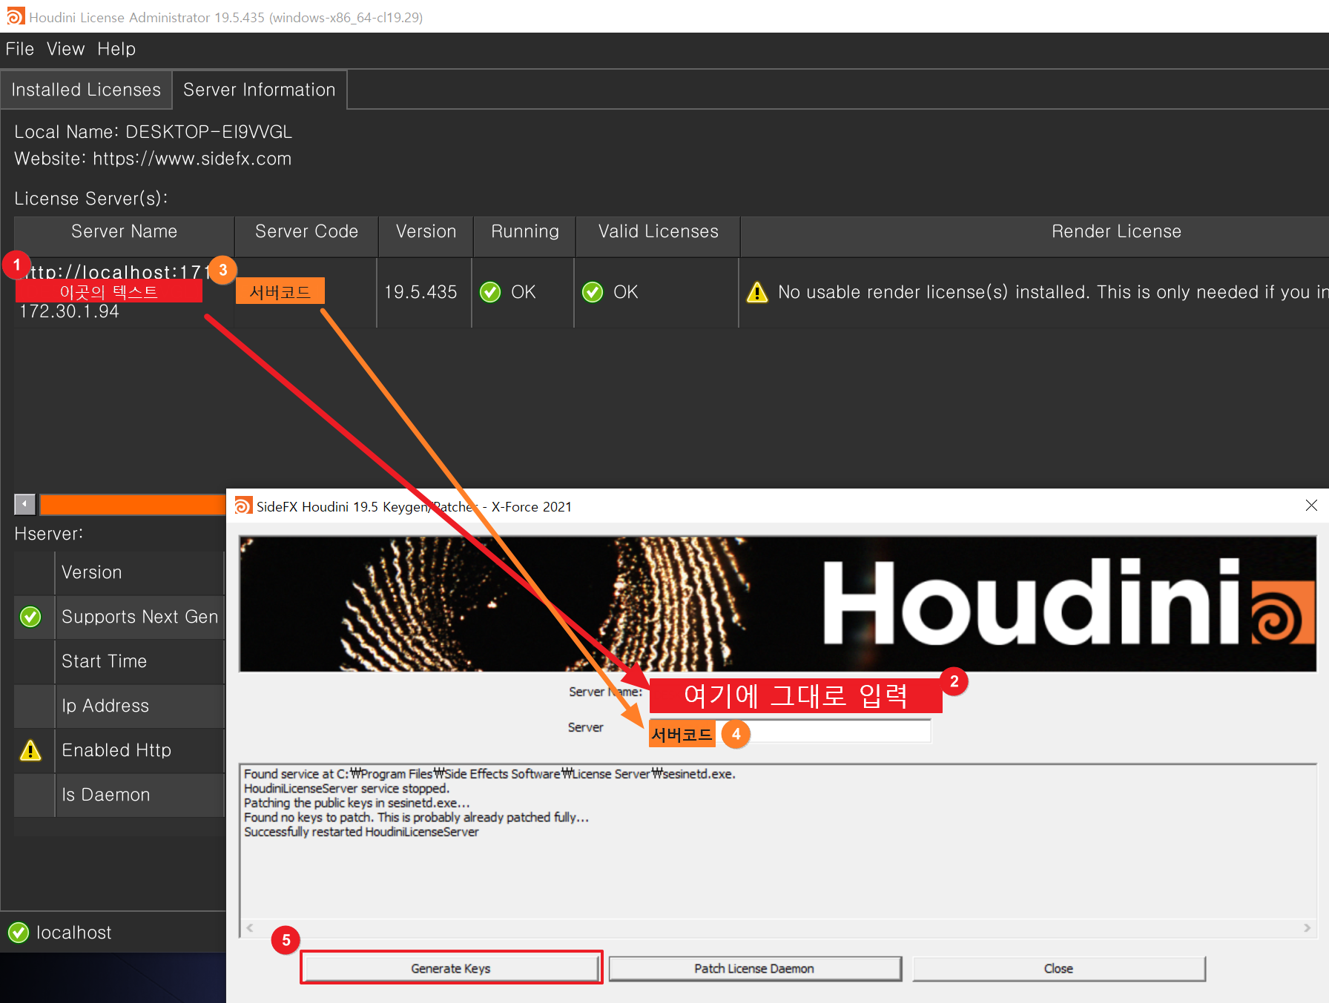1329x1003 pixels.
Task: Click the Patch License Daemon button
Action: pyautogui.click(x=754, y=968)
